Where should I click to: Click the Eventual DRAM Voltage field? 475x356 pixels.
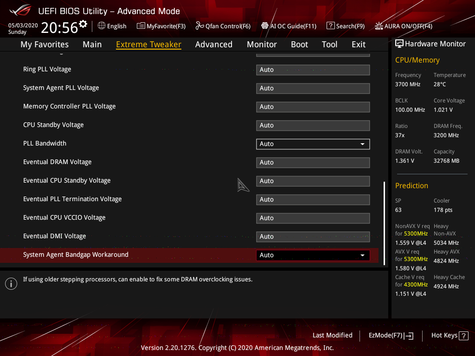click(x=313, y=163)
